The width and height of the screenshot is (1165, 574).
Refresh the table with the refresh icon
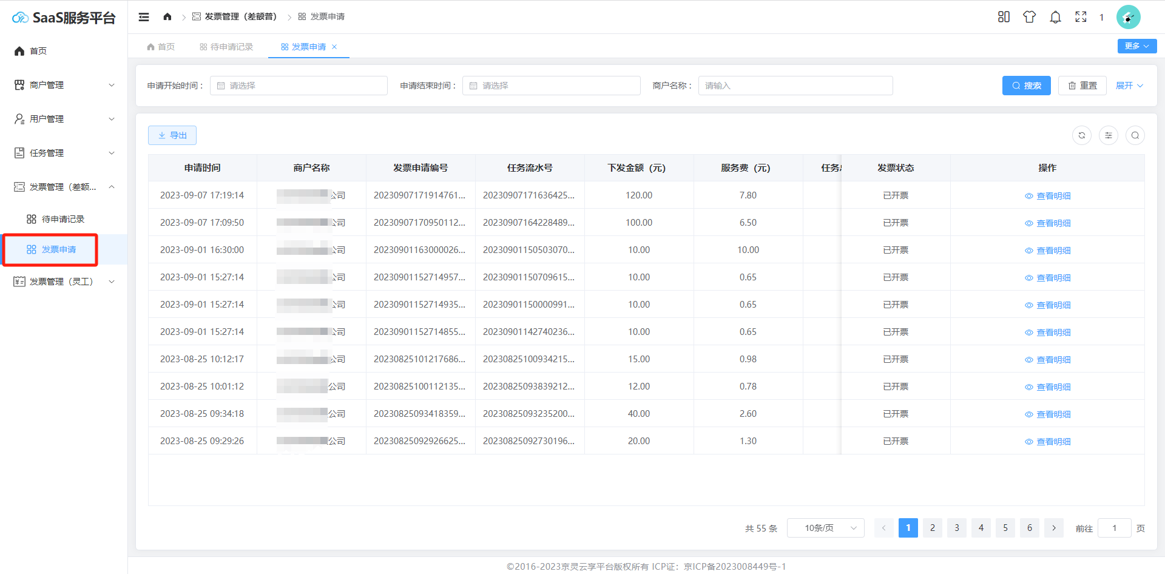click(1082, 135)
